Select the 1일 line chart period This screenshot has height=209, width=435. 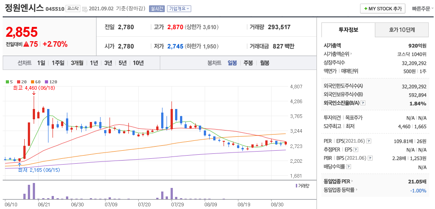(x=41, y=63)
